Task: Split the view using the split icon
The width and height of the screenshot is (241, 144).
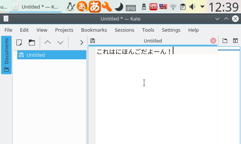Action: [x=235, y=41]
